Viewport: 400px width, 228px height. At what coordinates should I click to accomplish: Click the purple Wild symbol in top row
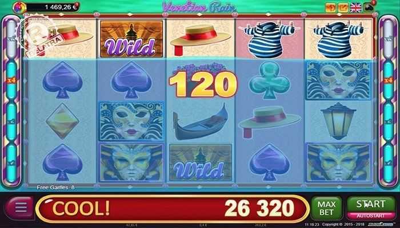[x=131, y=39]
